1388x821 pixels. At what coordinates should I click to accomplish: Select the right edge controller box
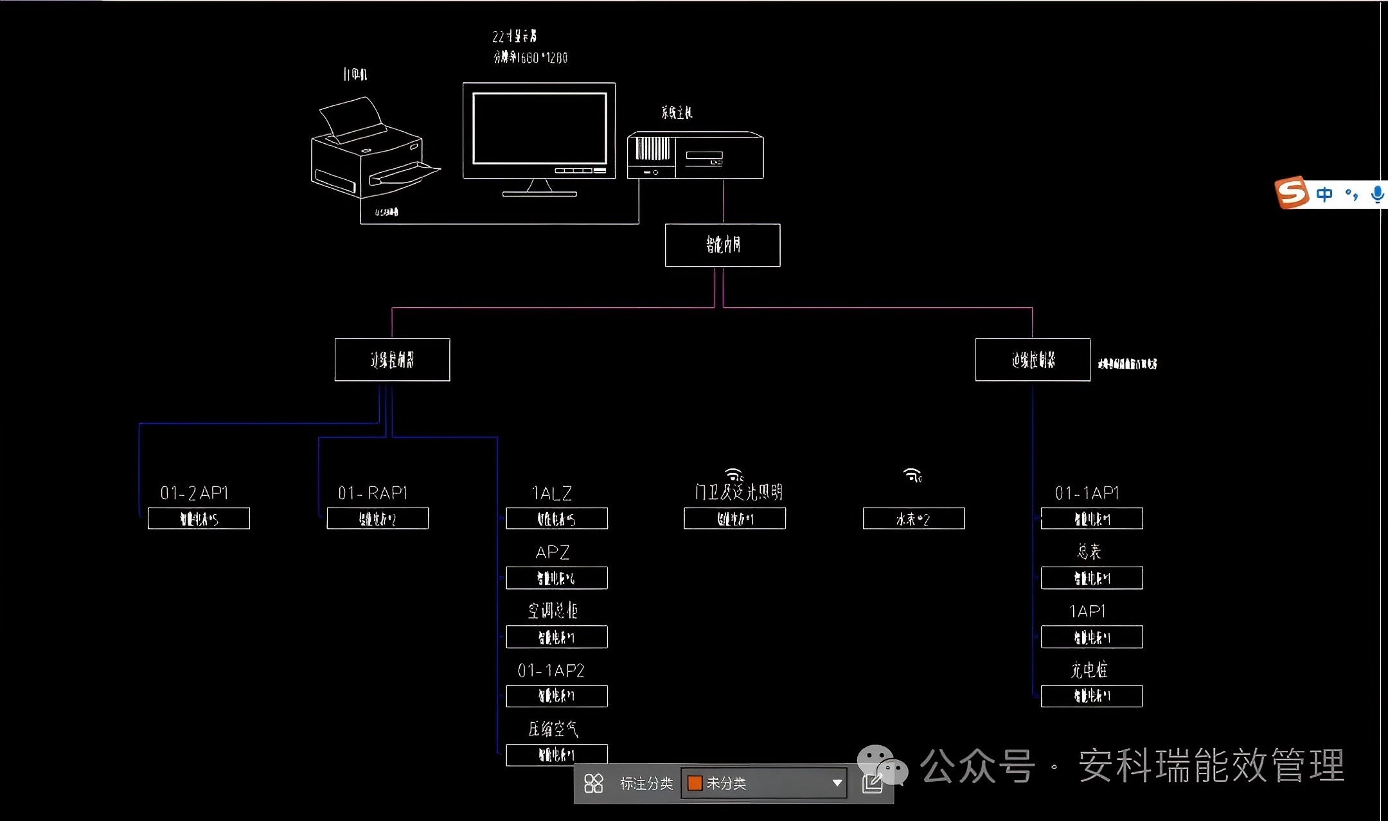1033,360
